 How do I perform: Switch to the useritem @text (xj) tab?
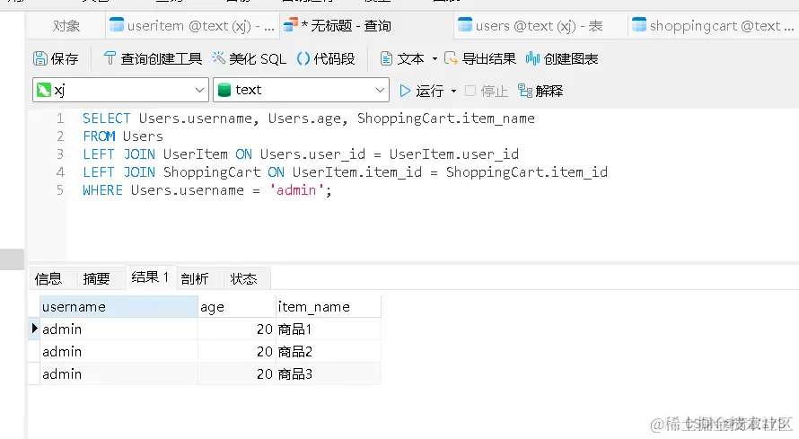tap(193, 25)
